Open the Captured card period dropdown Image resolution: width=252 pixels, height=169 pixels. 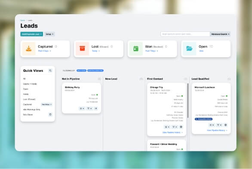pos(45,51)
